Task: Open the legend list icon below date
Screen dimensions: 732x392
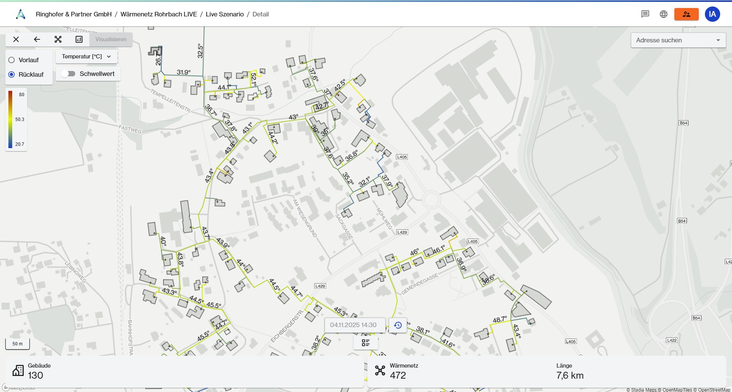Action: coord(365,343)
